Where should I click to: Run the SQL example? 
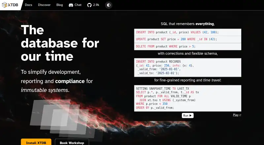[x=187, y=115]
